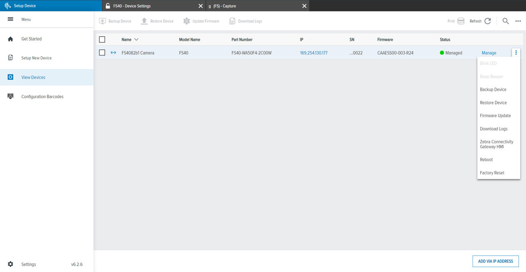The image size is (526, 272).
Task: Click the Download Logs document icon
Action: pos(232,21)
